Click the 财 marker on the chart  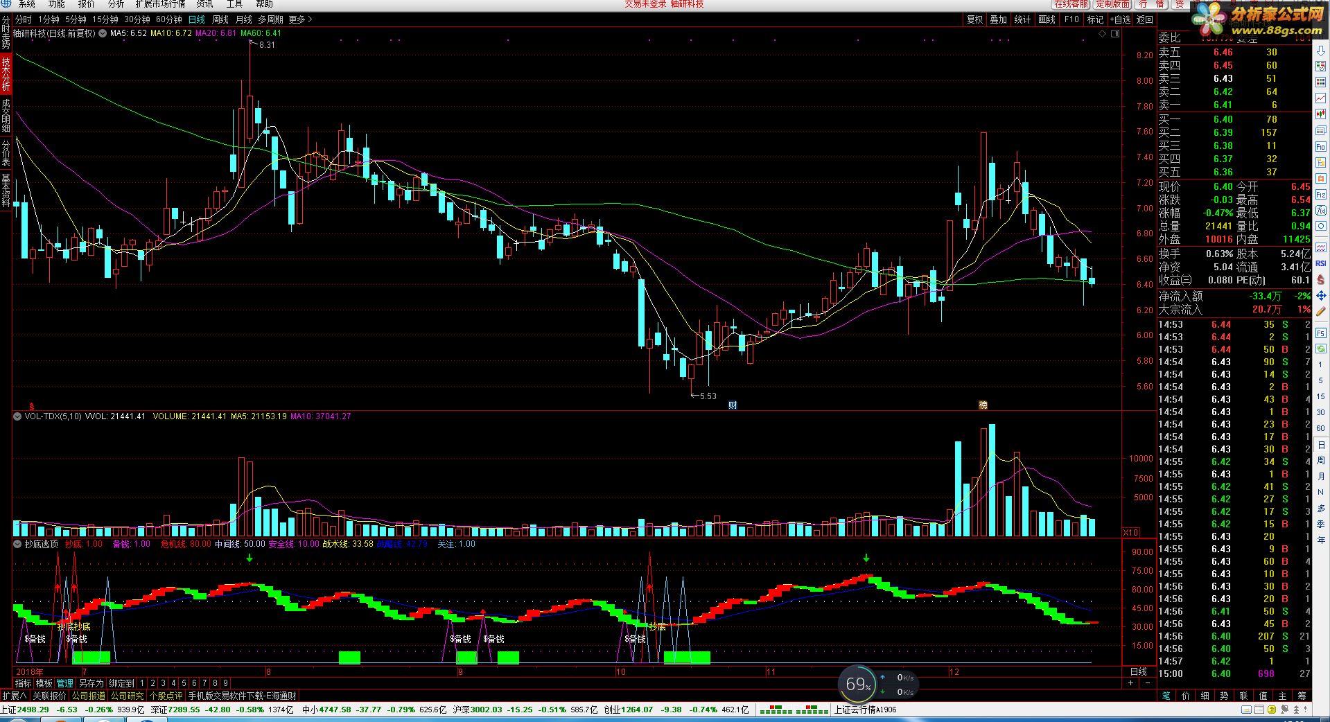[733, 405]
